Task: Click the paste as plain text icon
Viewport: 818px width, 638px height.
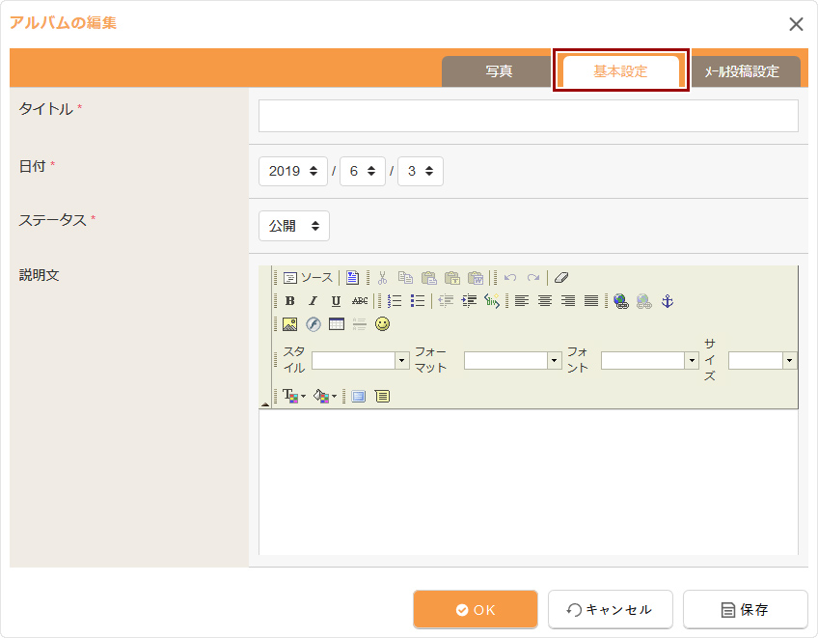Action: [451, 277]
